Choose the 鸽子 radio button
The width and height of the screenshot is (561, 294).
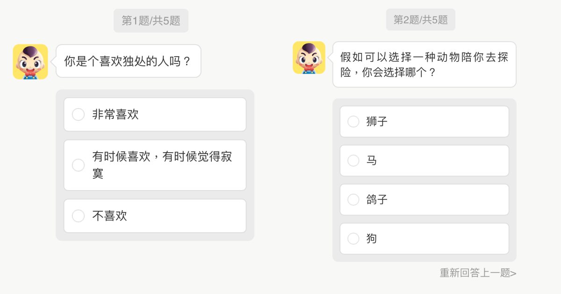[x=353, y=200]
